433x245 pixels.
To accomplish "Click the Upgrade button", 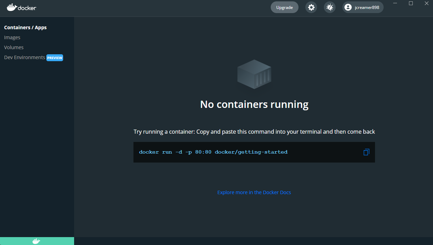I will pos(284,7).
